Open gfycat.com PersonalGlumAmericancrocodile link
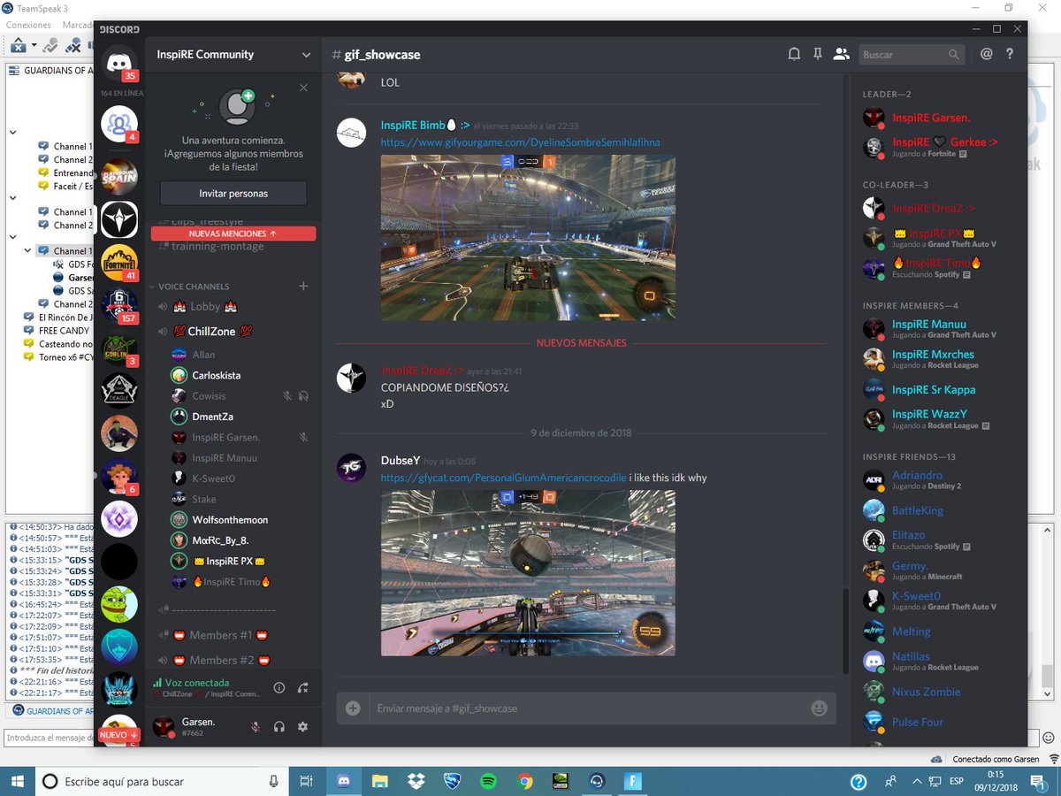The width and height of the screenshot is (1061, 796). click(503, 478)
